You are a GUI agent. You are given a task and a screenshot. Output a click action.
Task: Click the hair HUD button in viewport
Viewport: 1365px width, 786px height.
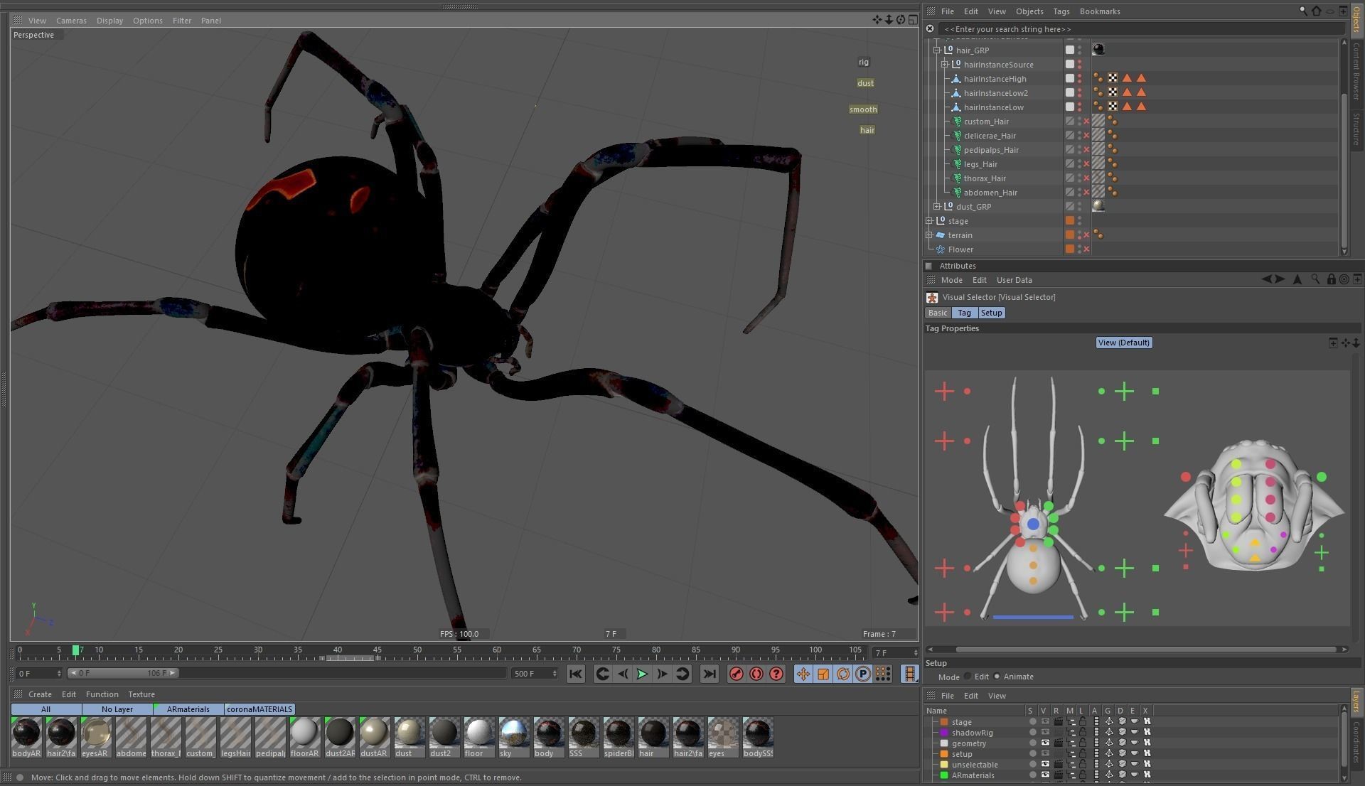point(867,130)
